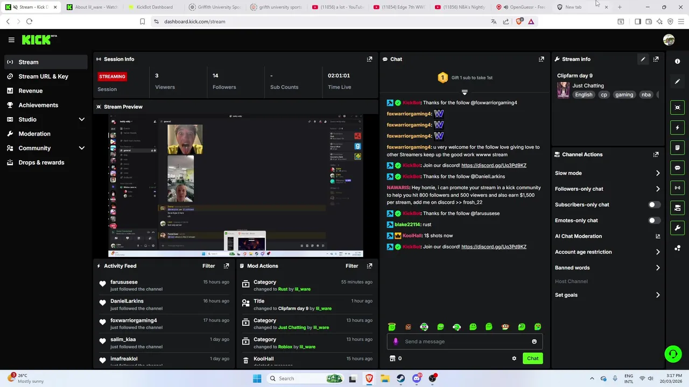Toggle Subscribers-only chat
This screenshot has width=689, height=387.
[x=653, y=205]
